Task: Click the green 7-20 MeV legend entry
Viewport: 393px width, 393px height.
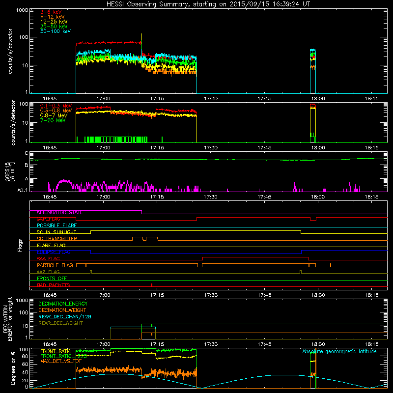Action: coord(53,120)
